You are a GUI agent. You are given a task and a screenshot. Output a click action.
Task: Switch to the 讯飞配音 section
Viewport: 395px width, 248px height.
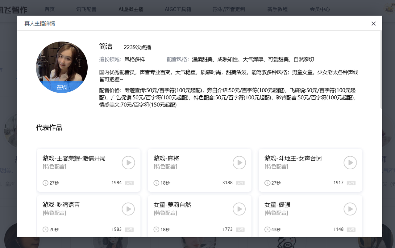[x=87, y=9]
